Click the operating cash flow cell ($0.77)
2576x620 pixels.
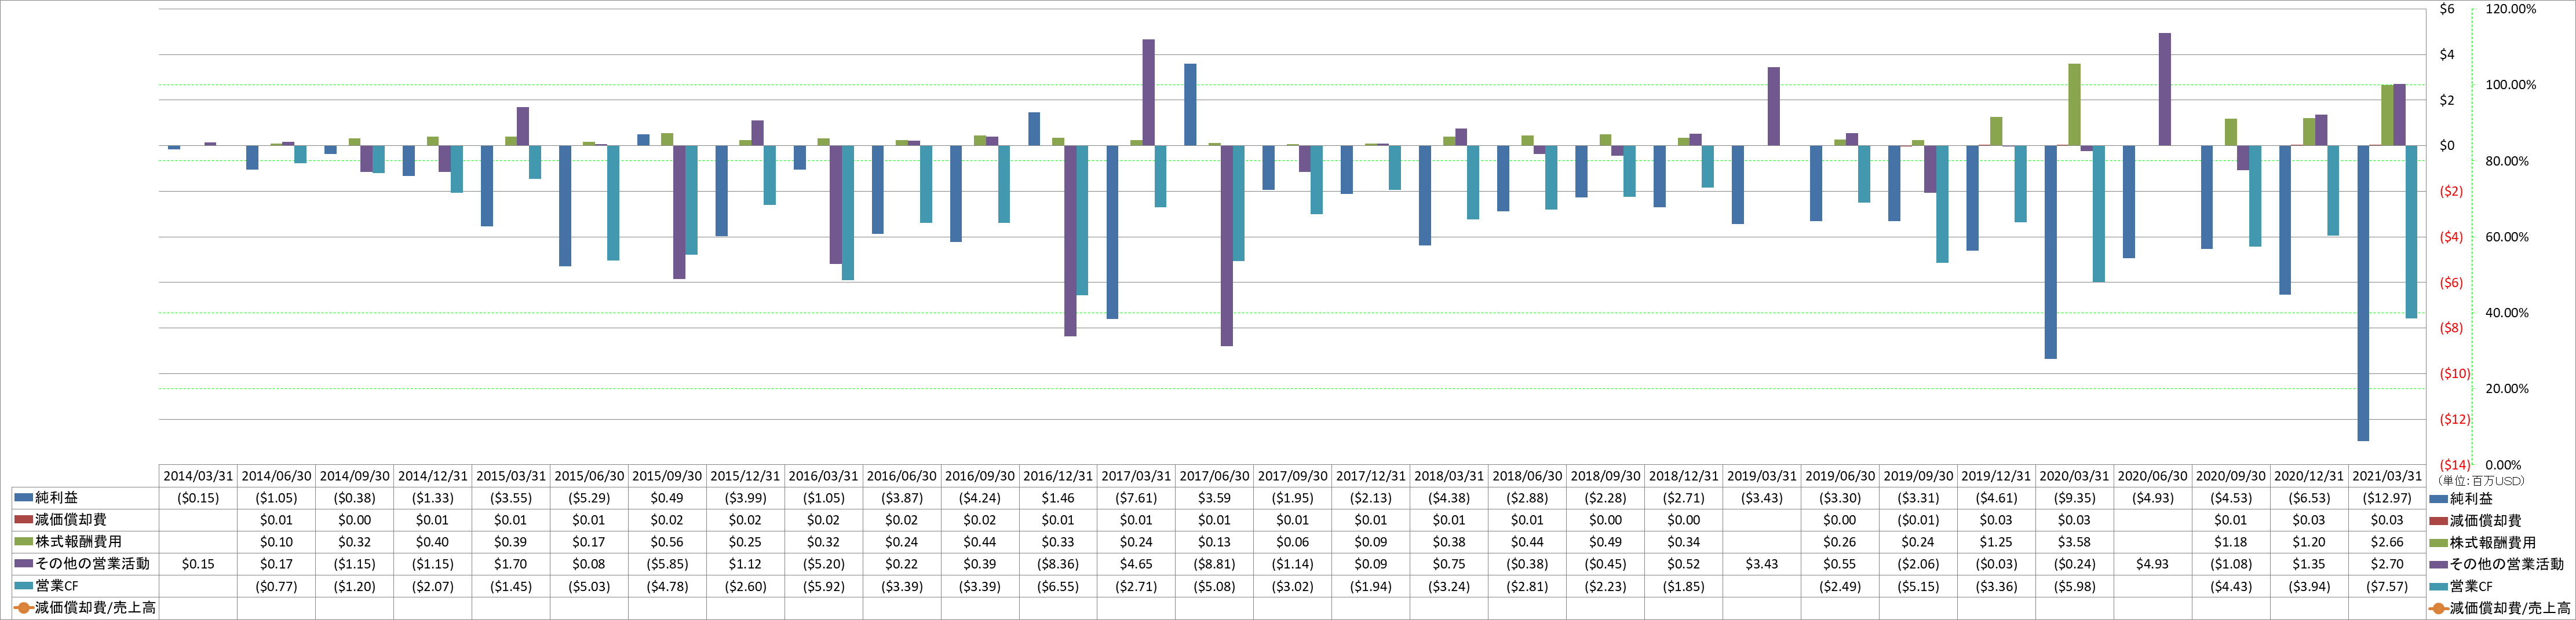click(x=276, y=586)
